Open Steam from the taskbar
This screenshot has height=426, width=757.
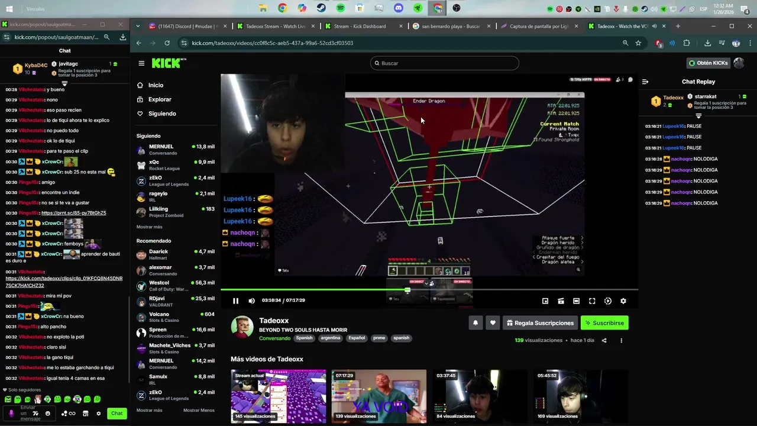pos(321,8)
